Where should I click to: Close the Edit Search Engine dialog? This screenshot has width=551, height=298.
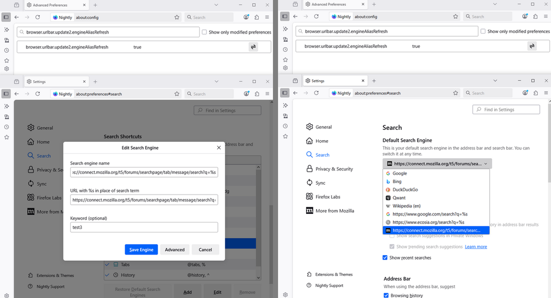pos(219,147)
